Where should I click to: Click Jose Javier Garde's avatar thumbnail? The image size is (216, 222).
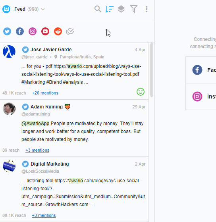click(9, 52)
